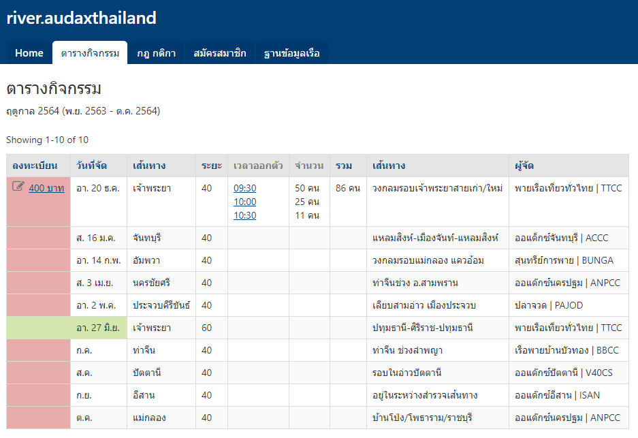
Task: Click the ระยะ column header
Action: (211, 166)
